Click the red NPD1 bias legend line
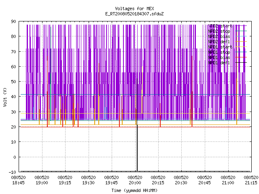 tap(241, 57)
